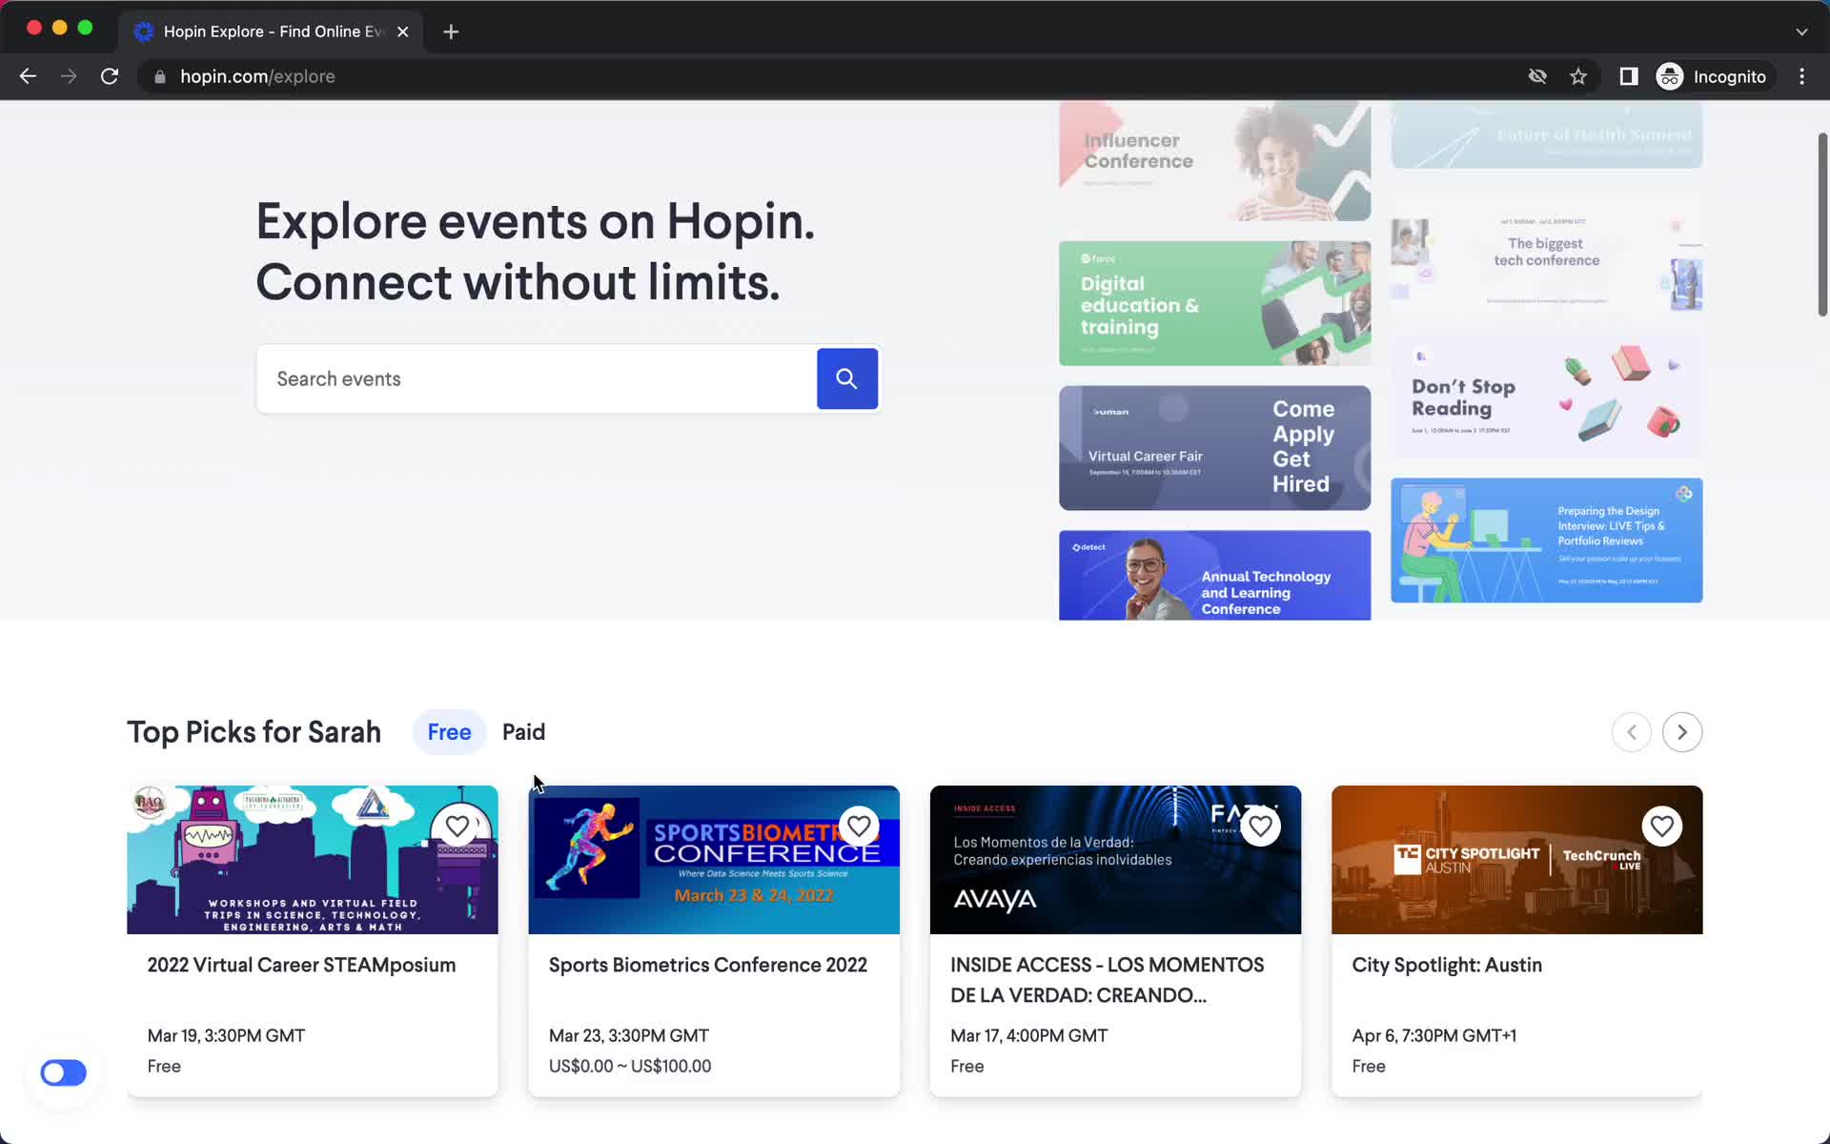1830x1144 pixels.
Task: Open the 2022 Virtual Career STEAMposium title
Action: coord(301,965)
